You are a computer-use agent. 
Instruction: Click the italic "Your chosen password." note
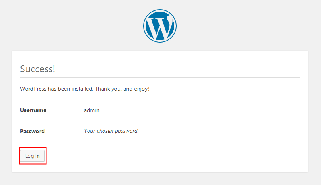click(x=111, y=131)
